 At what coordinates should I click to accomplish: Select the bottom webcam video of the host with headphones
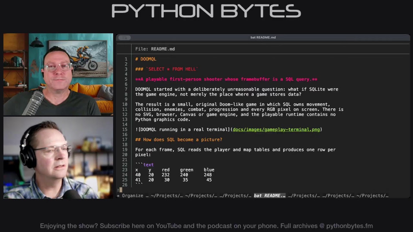tap(58, 158)
